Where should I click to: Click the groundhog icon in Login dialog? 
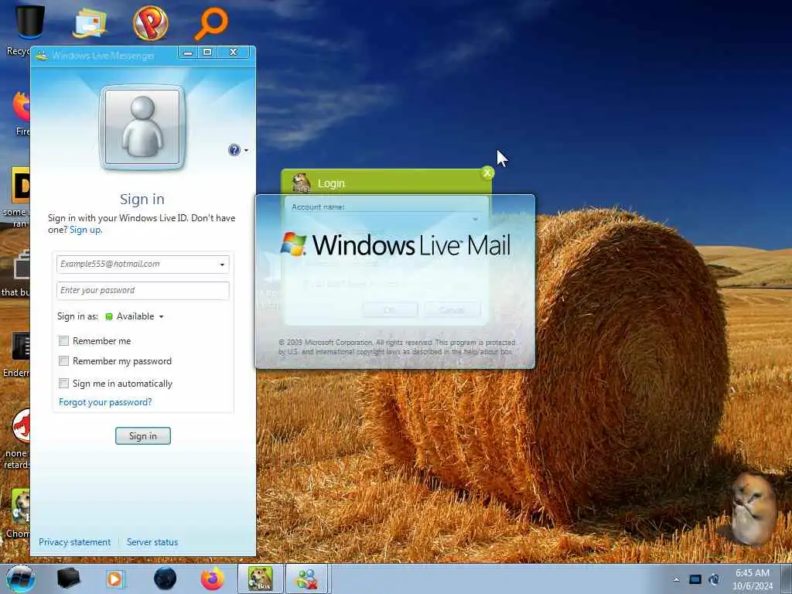pyautogui.click(x=302, y=183)
